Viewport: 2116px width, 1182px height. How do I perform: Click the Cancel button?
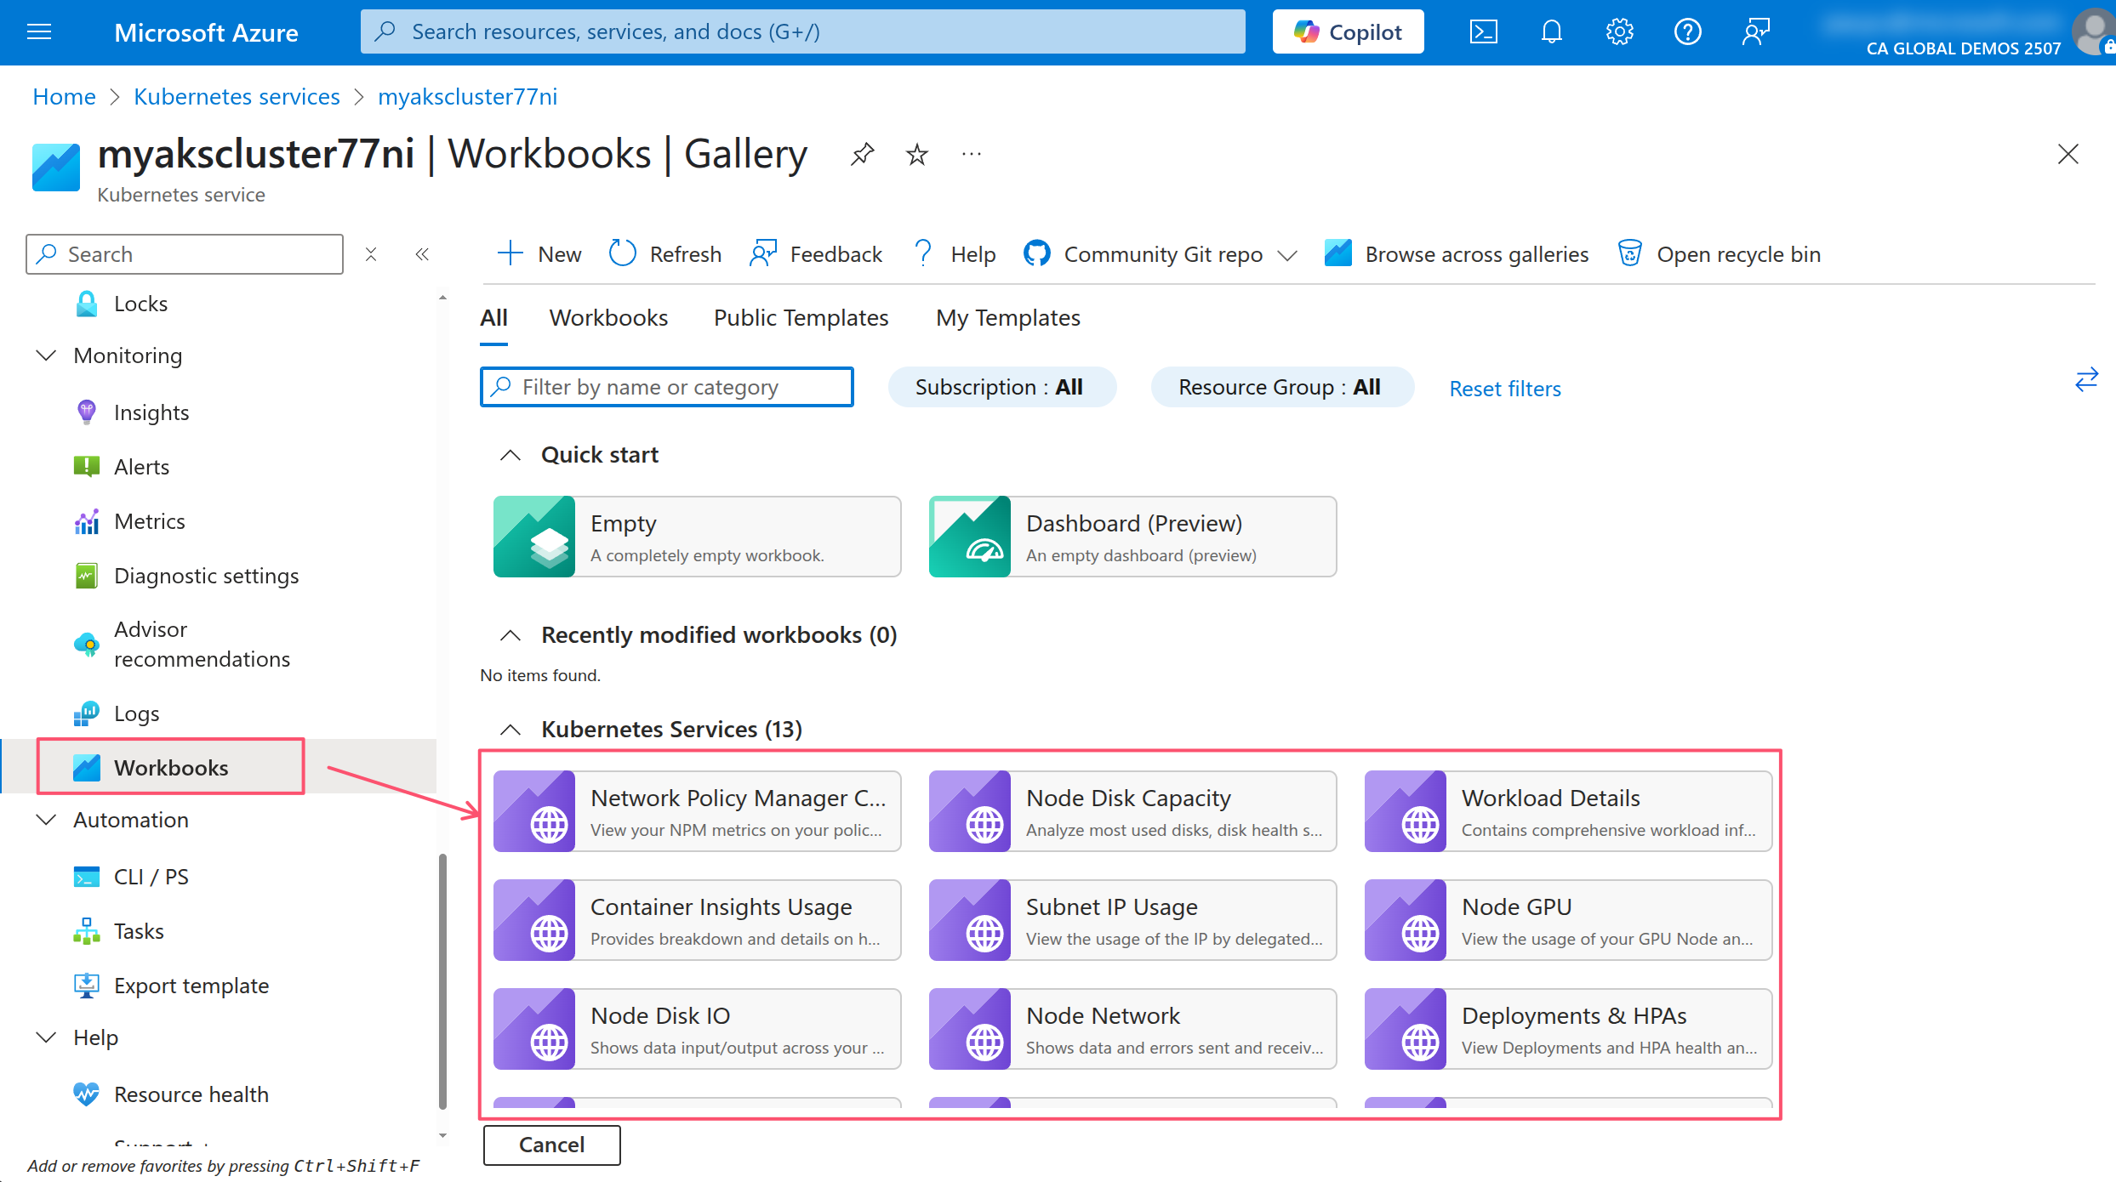[551, 1145]
